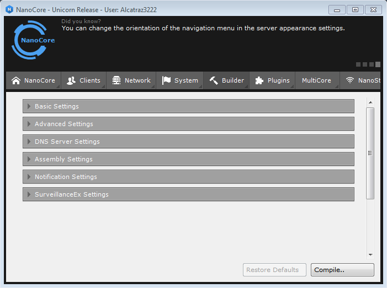The width and height of the screenshot is (387, 288).
Task: Switch to the Network tab label
Action: pos(137,80)
